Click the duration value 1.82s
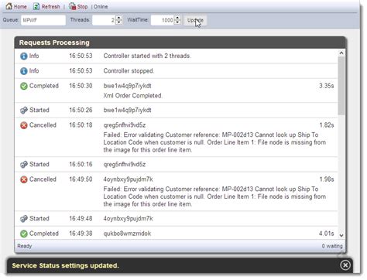The width and height of the screenshot is (367, 280). click(327, 125)
